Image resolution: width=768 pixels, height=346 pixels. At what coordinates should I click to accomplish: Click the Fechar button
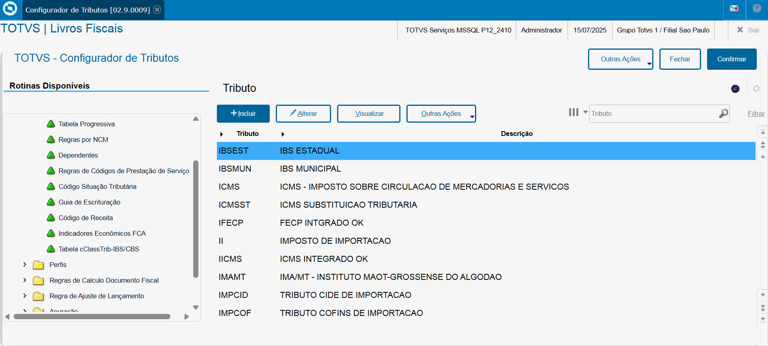[680, 59]
